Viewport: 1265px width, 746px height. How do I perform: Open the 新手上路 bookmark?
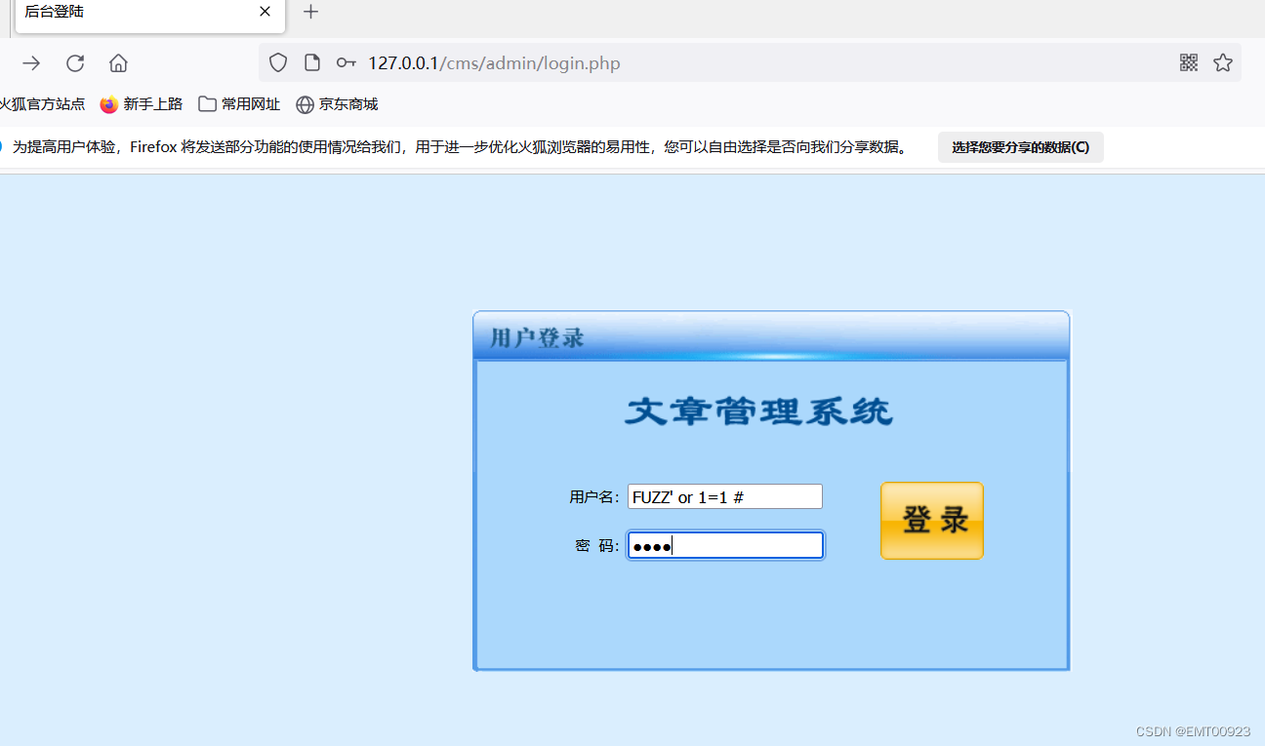pyautogui.click(x=142, y=104)
